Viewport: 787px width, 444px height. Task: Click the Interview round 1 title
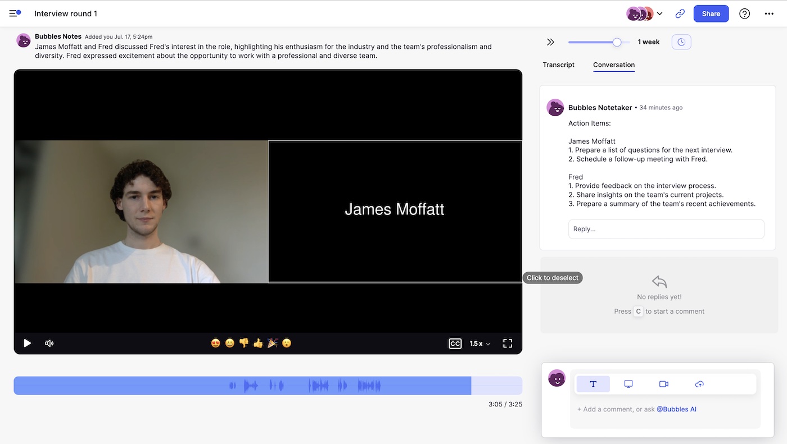point(66,13)
